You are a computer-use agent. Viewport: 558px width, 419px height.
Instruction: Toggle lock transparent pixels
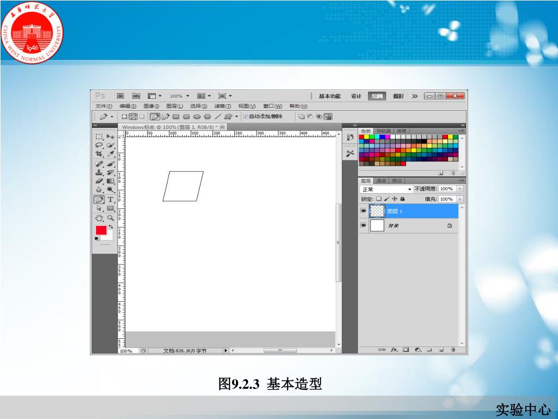[x=379, y=199]
